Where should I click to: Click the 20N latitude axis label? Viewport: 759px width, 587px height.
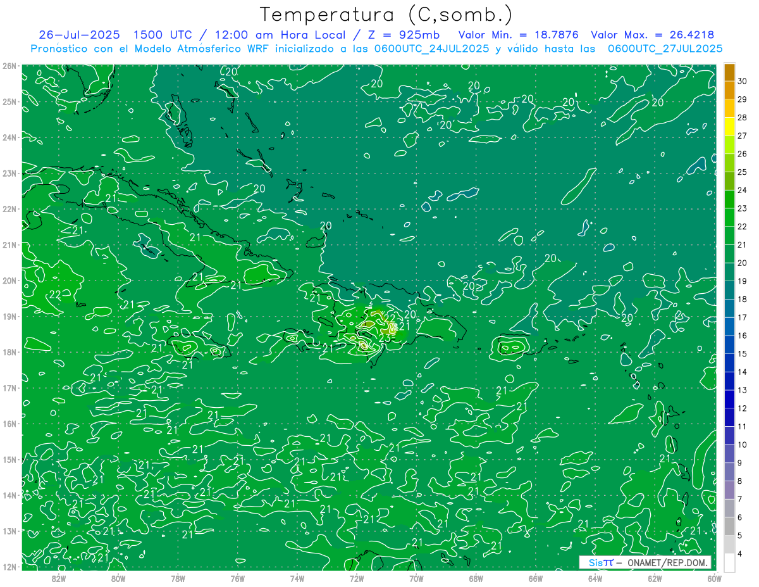coord(9,281)
